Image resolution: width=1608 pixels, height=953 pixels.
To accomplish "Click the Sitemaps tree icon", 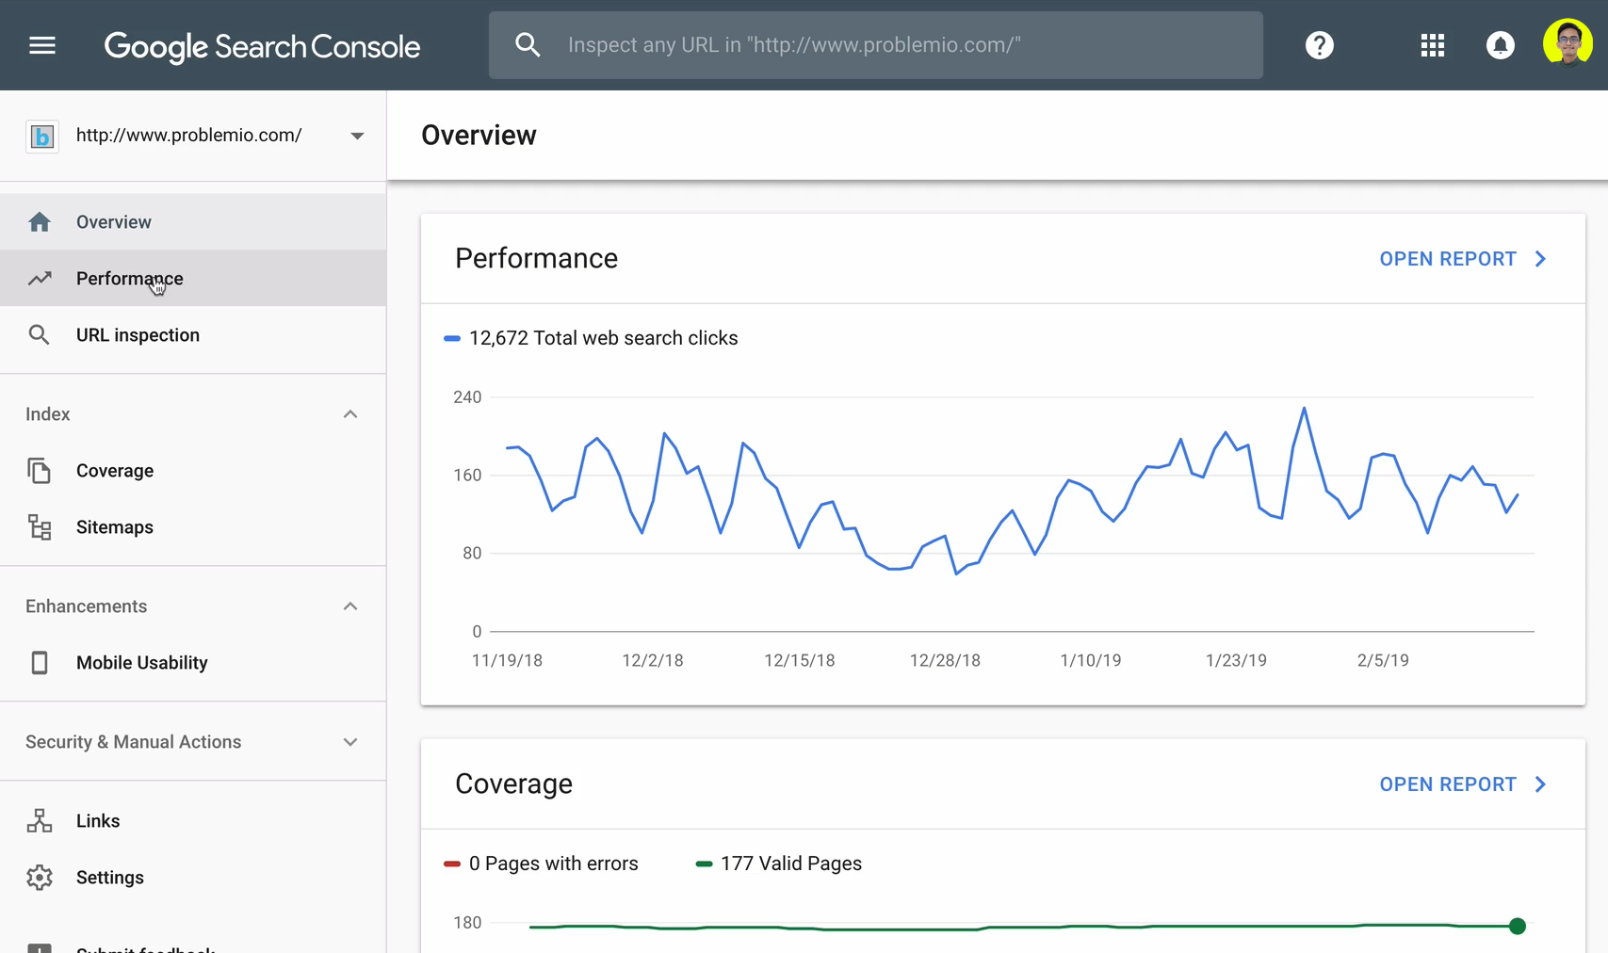I will [x=40, y=527].
